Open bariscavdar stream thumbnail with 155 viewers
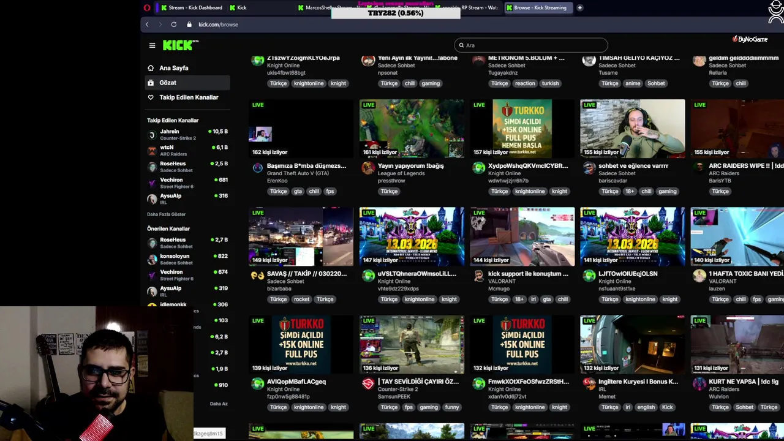The height and width of the screenshot is (441, 784). (x=632, y=129)
